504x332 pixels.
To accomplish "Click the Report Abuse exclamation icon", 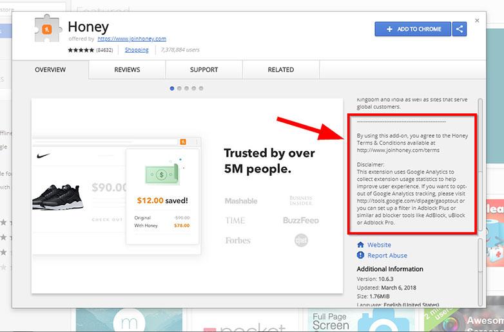I will (360, 255).
